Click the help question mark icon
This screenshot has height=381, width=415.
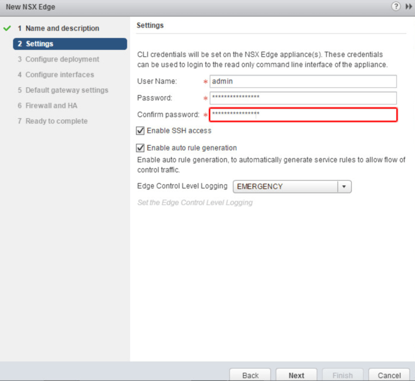click(x=396, y=7)
